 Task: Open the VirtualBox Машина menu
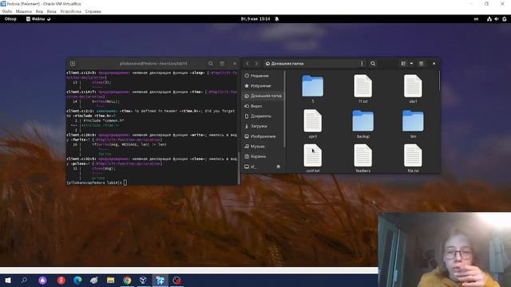coord(24,11)
